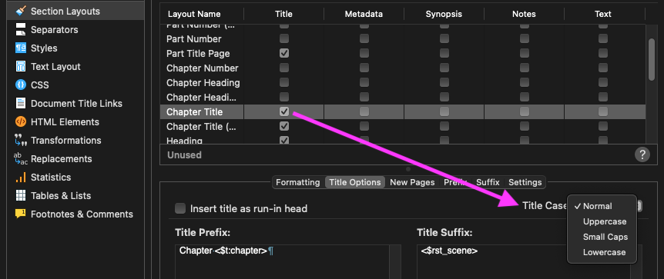
Task: Open the Styles pane icon
Action: coord(20,48)
